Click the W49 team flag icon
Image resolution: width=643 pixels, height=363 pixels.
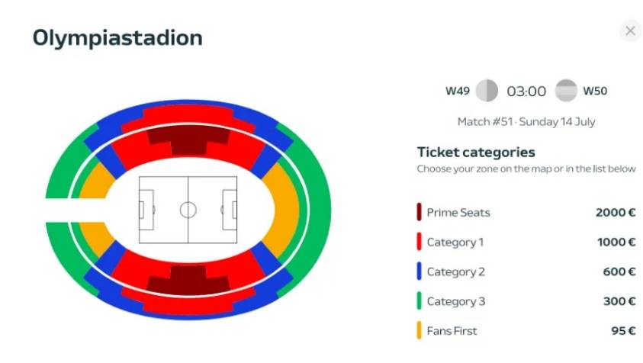487,92
